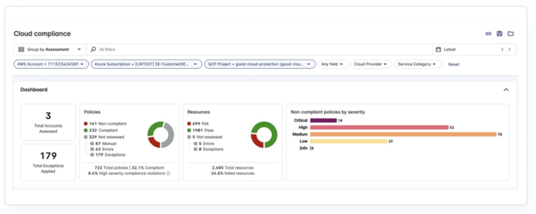Click the copy link icon
Image resolution: width=536 pixels, height=214 pixels.
point(488,34)
